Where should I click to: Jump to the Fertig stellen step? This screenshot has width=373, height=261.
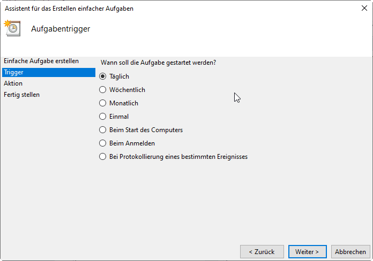pyautogui.click(x=22, y=95)
